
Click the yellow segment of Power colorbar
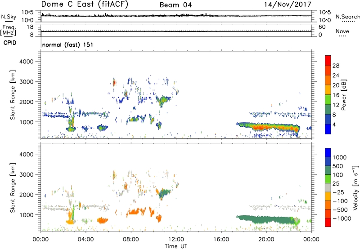click(x=328, y=89)
